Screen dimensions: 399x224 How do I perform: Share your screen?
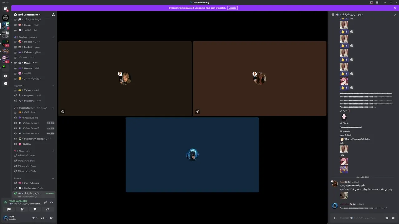coord(22,209)
